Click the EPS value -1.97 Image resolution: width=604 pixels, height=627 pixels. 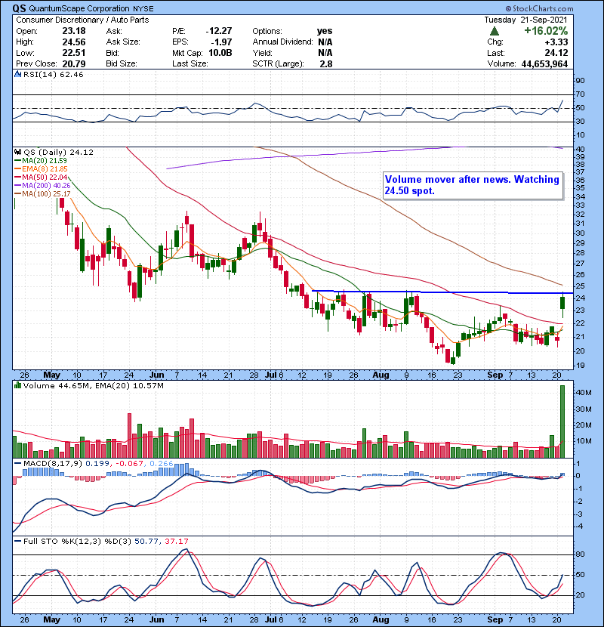[x=221, y=42]
